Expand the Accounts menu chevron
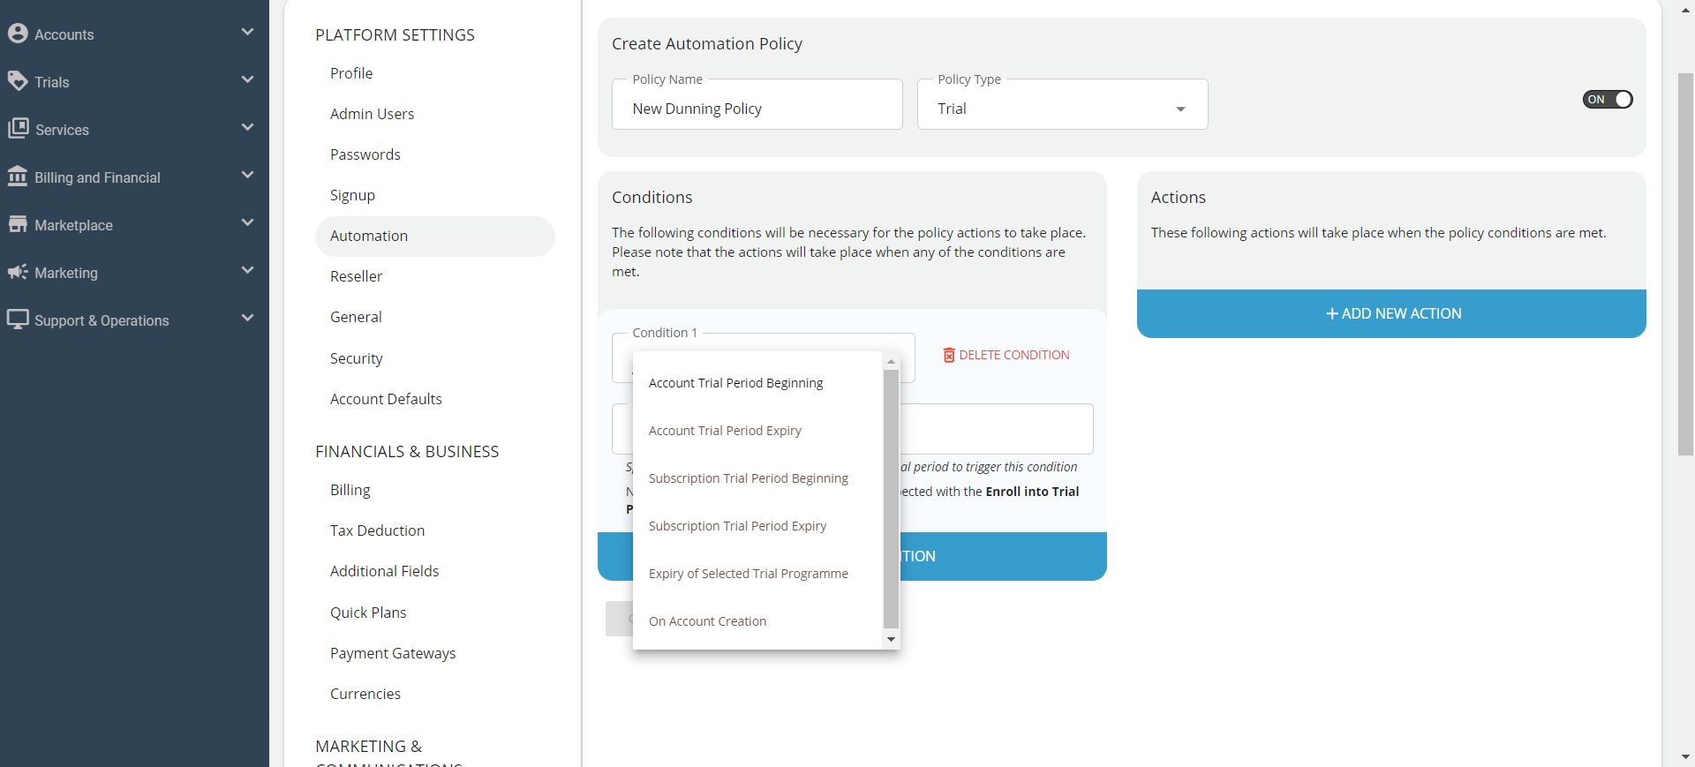Screen dimensions: 1695x767 tap(247, 33)
